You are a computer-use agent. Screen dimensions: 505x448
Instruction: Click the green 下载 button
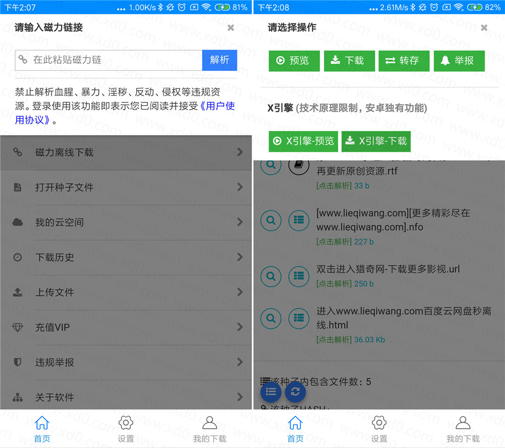pos(349,61)
